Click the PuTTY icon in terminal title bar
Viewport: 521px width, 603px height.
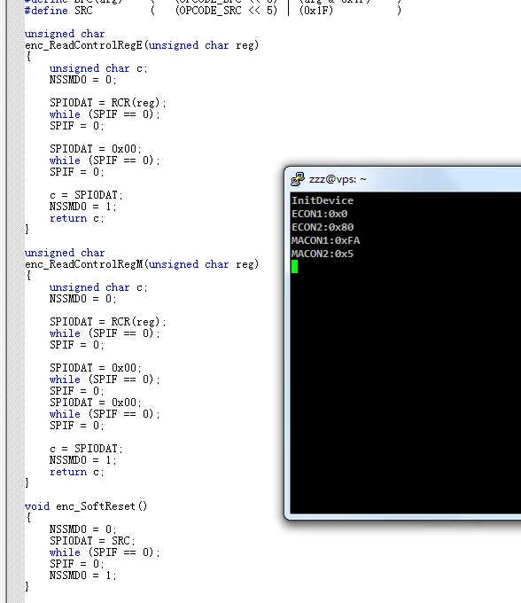pos(298,179)
